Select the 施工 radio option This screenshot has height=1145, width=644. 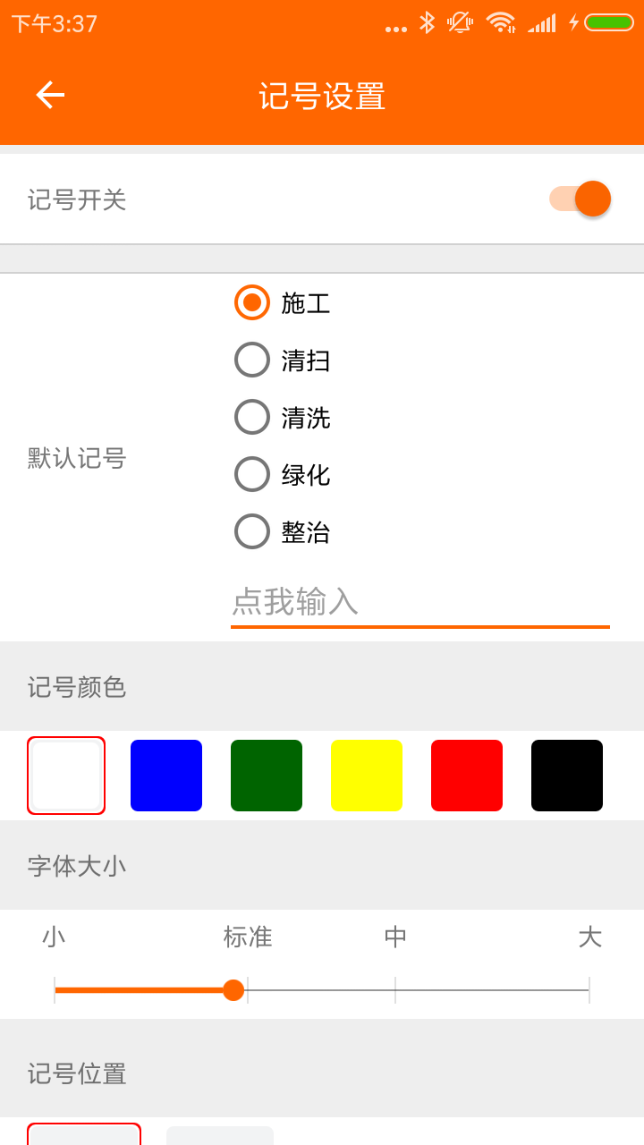pyautogui.click(x=252, y=302)
